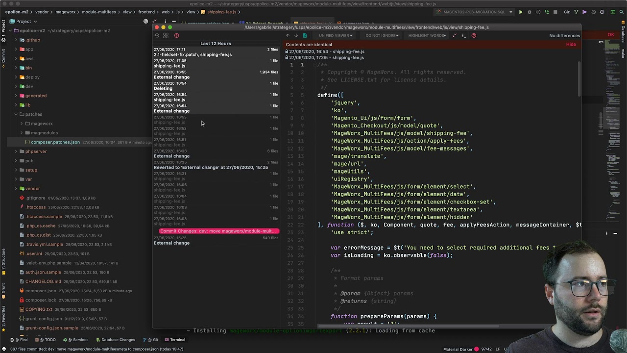The width and height of the screenshot is (627, 353).
Task: Click the Git Update Project branch icon
Action: point(576,12)
